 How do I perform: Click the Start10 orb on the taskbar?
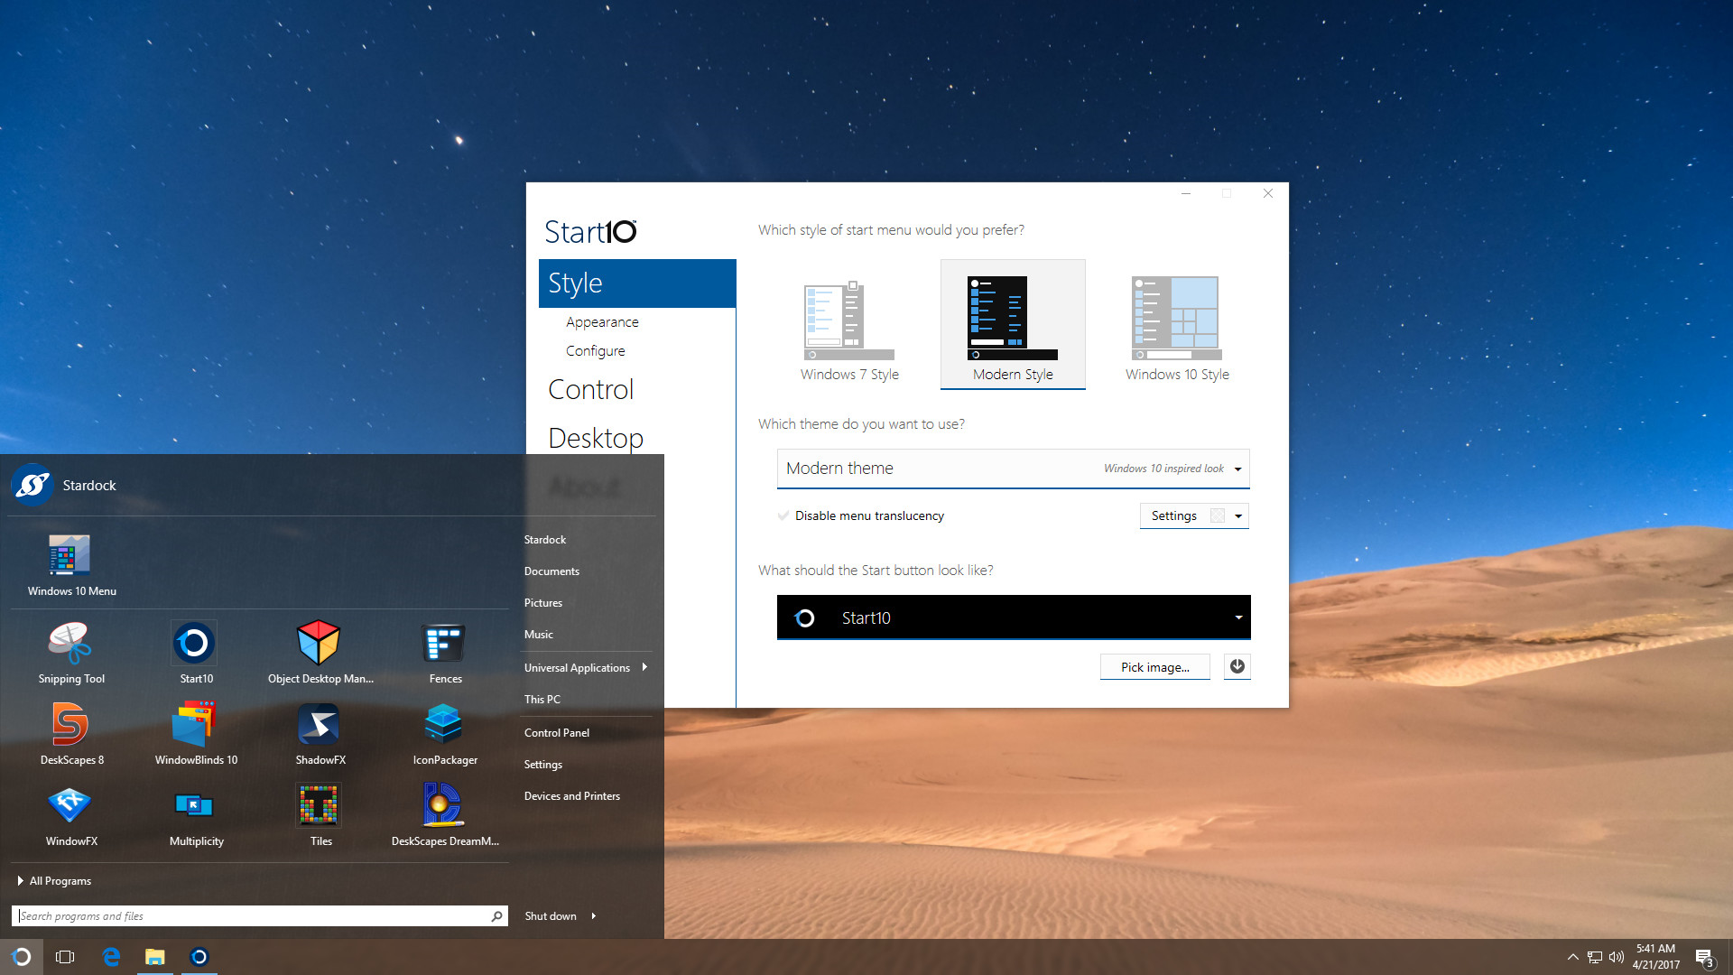coord(22,956)
